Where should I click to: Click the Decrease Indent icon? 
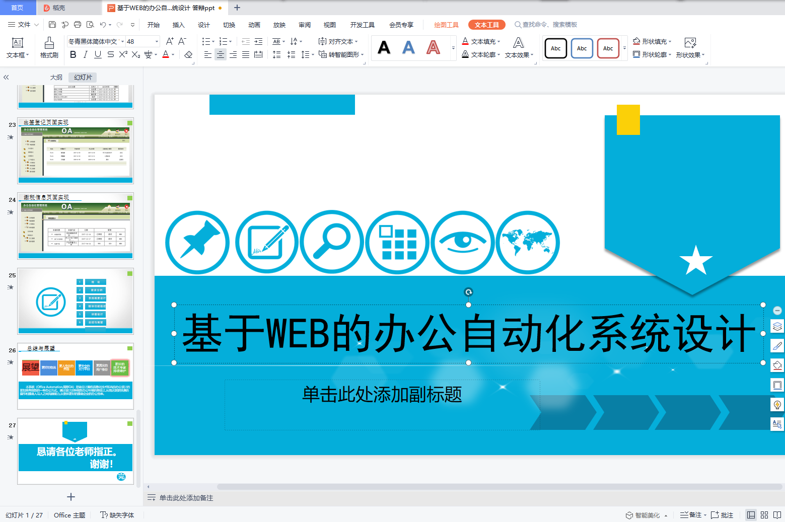tap(246, 42)
